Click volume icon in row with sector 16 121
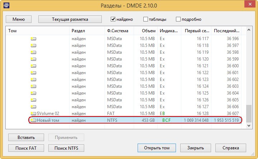This screenshot has width=258, height=159. pyautogui.click(x=33, y=66)
